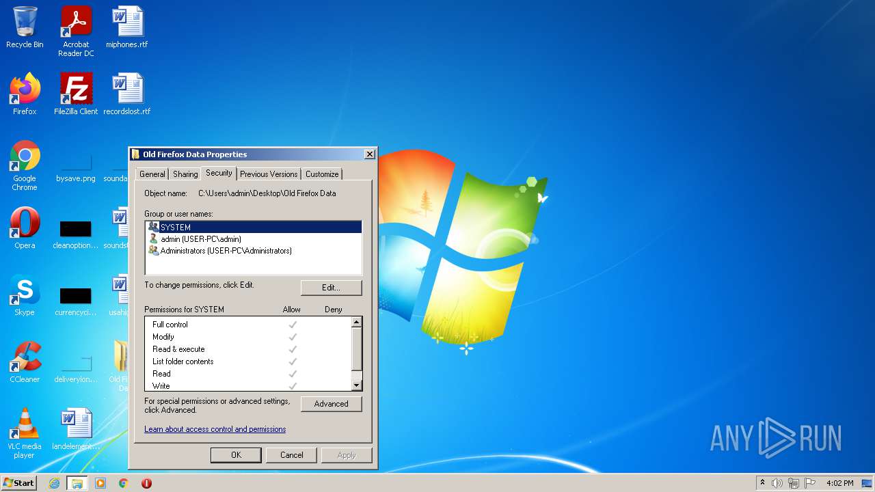Open the Opera browser shortcut
Image resolution: width=875 pixels, height=492 pixels.
point(25,228)
